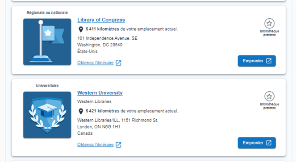Click external-link icon inside second Emprunter button
Viewport: 296px width, 162px height.
269,143
